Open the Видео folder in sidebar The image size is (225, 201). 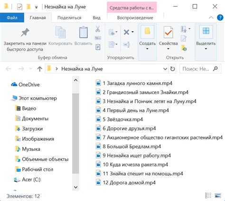(x=26, y=109)
